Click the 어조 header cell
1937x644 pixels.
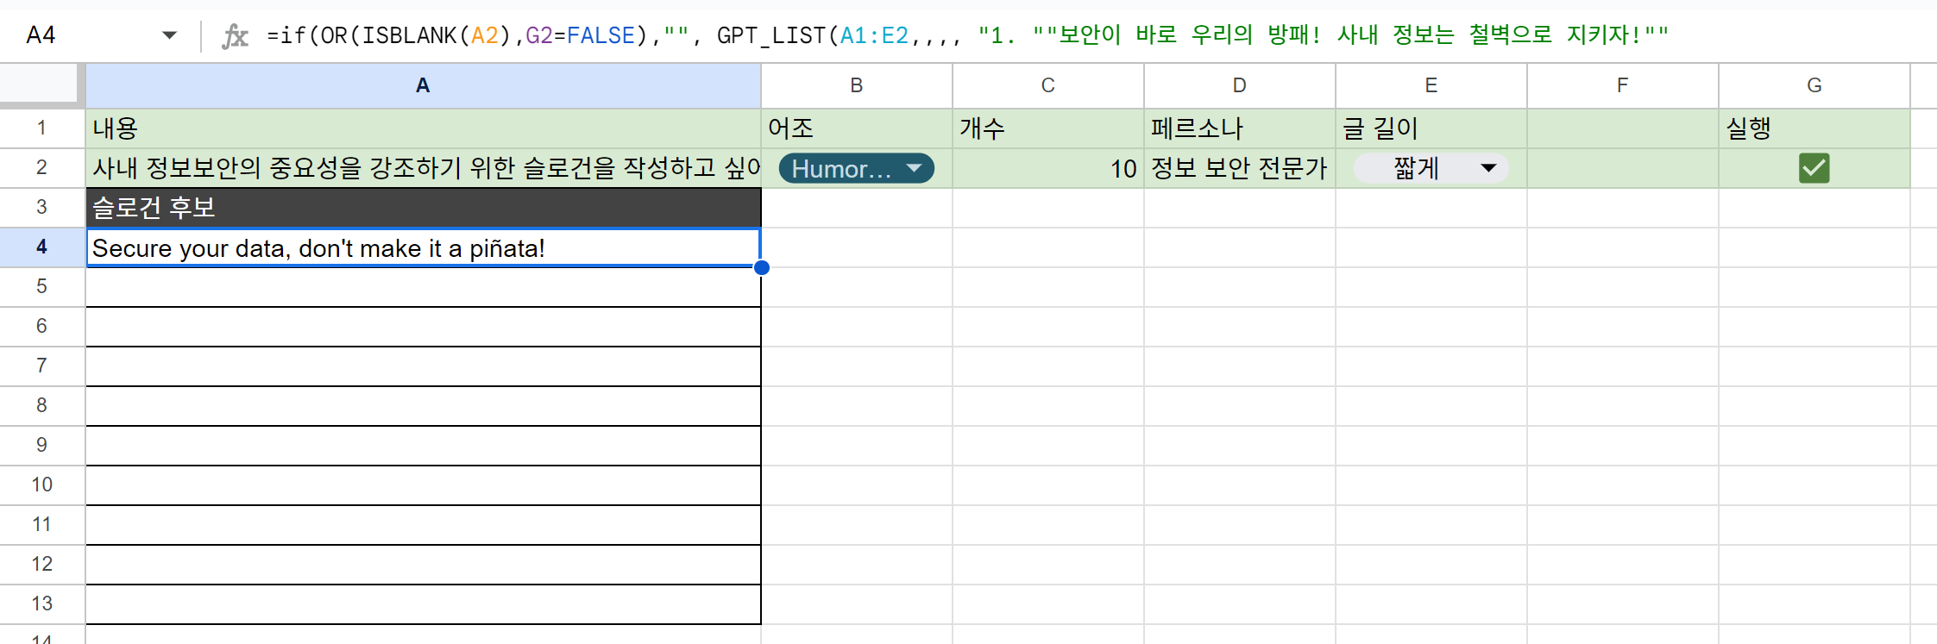click(x=857, y=128)
